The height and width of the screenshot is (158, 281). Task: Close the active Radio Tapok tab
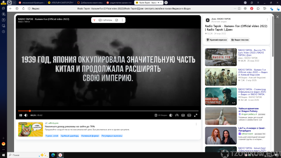[x=161, y=2]
